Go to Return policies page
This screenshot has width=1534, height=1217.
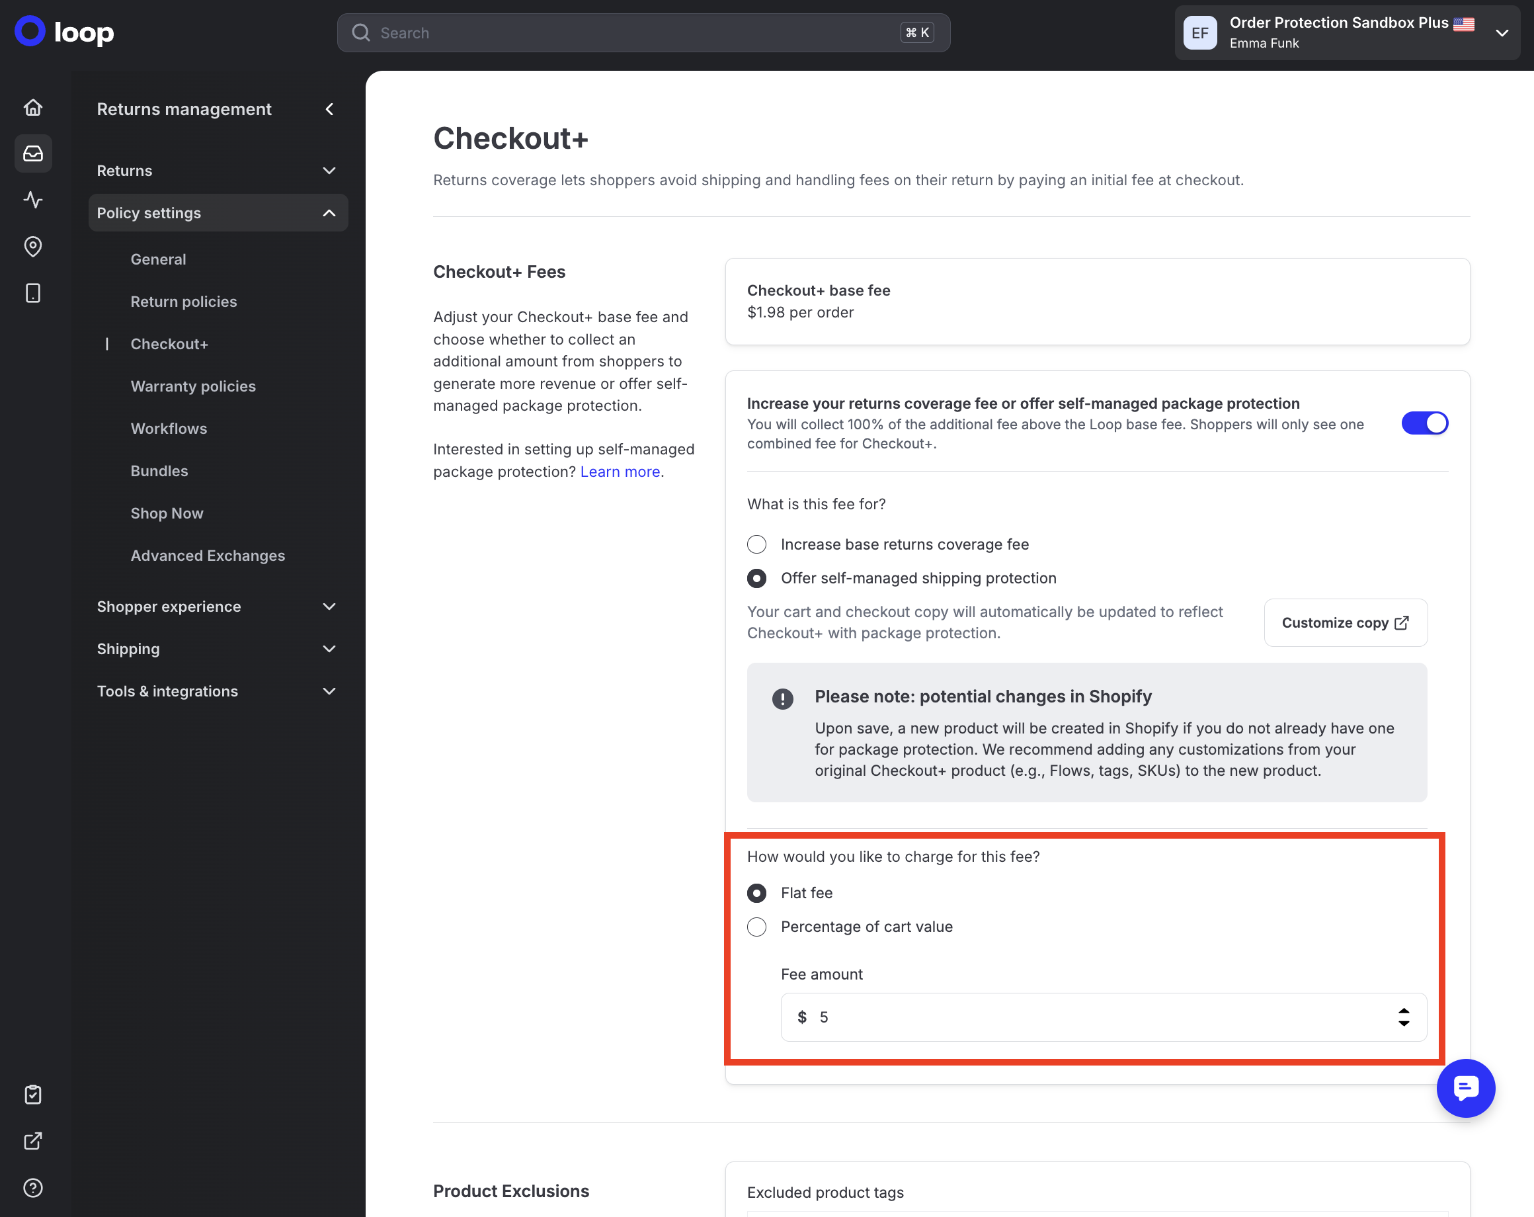point(184,301)
